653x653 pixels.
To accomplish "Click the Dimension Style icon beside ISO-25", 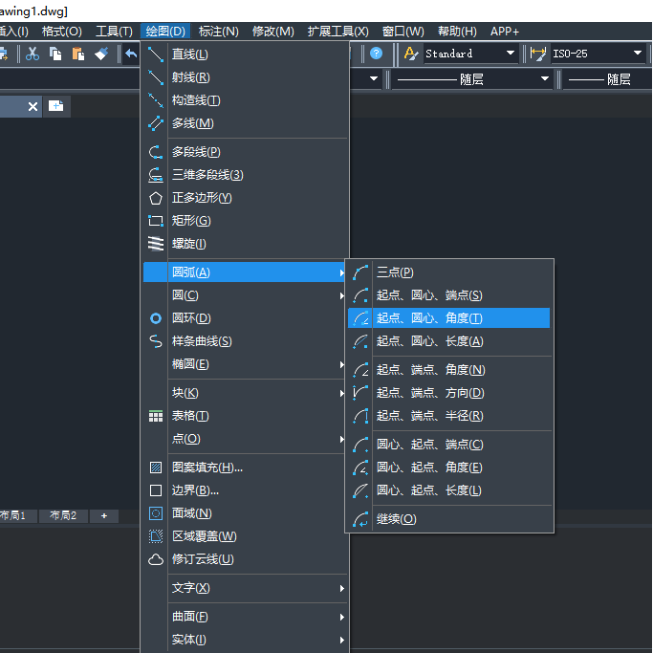I will (537, 54).
